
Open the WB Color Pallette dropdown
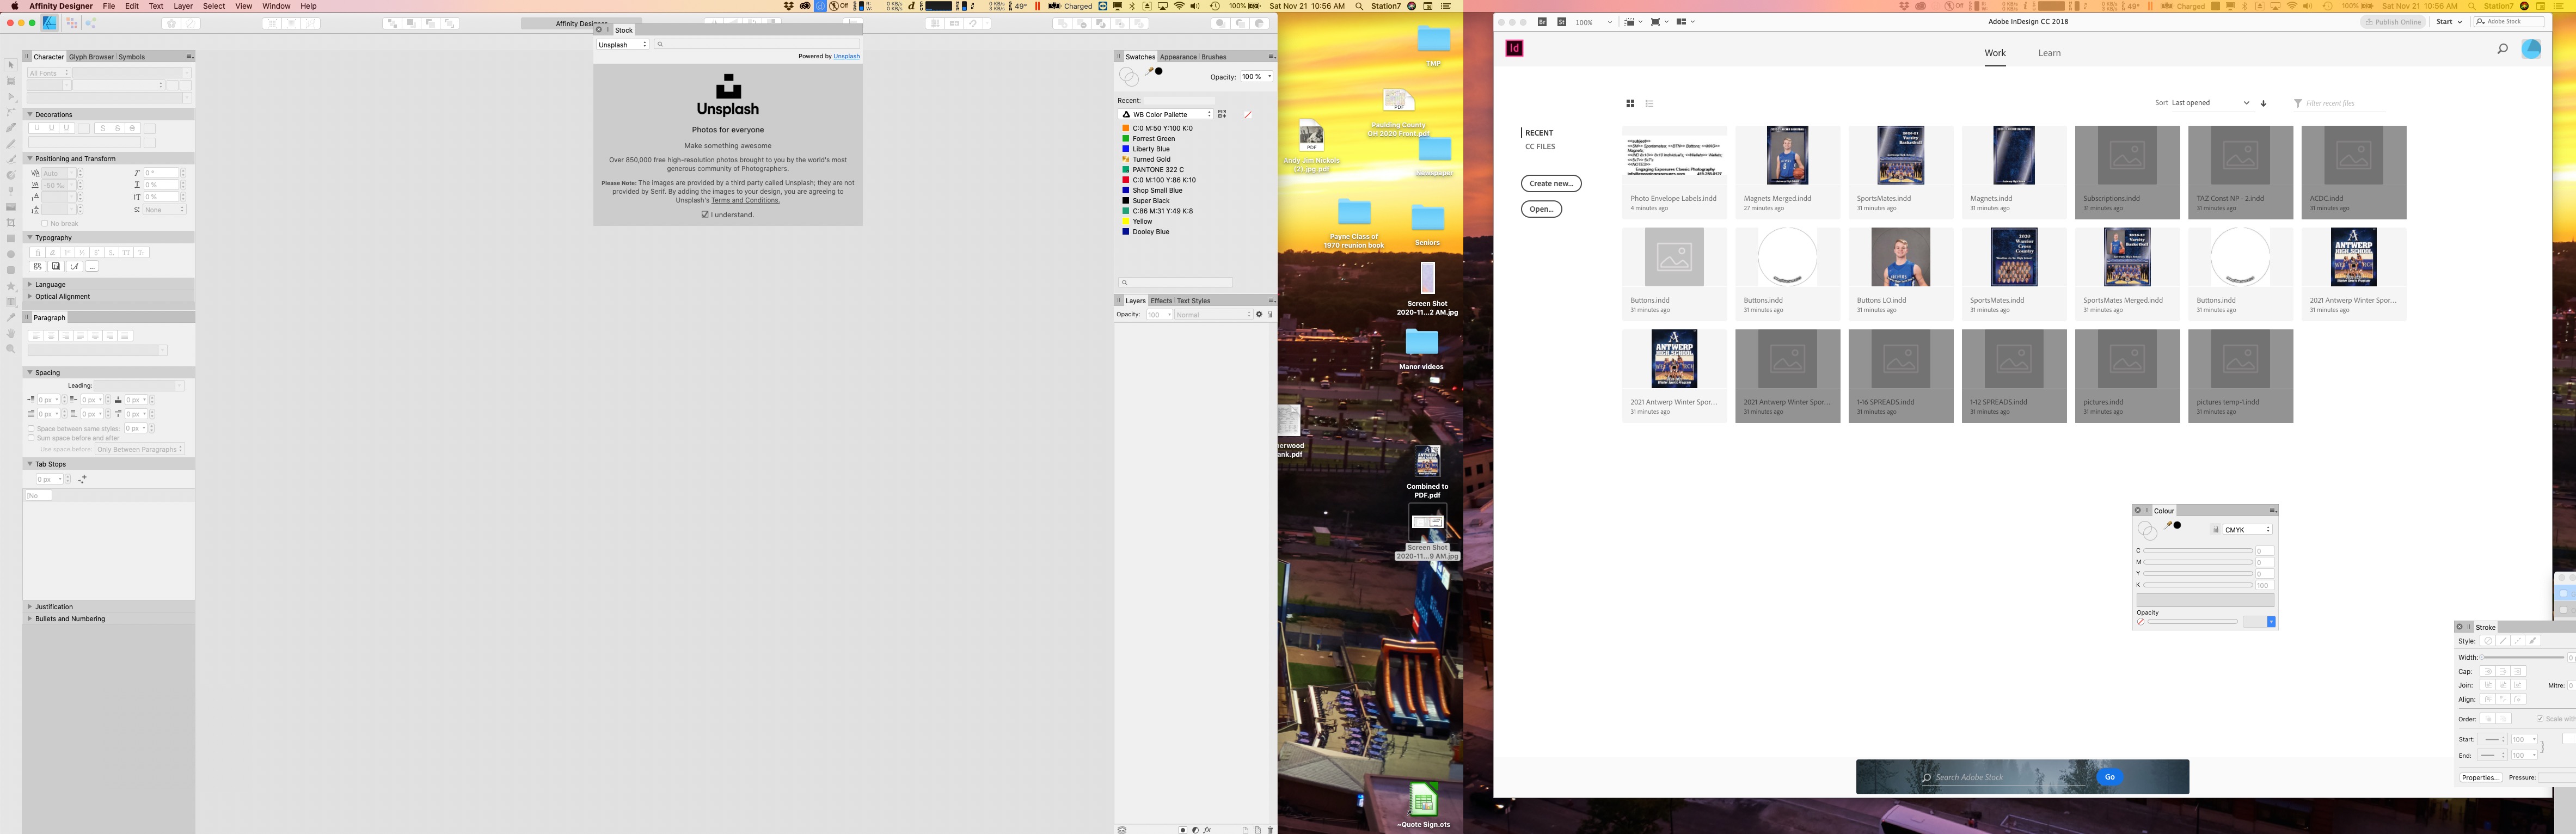point(1167,114)
